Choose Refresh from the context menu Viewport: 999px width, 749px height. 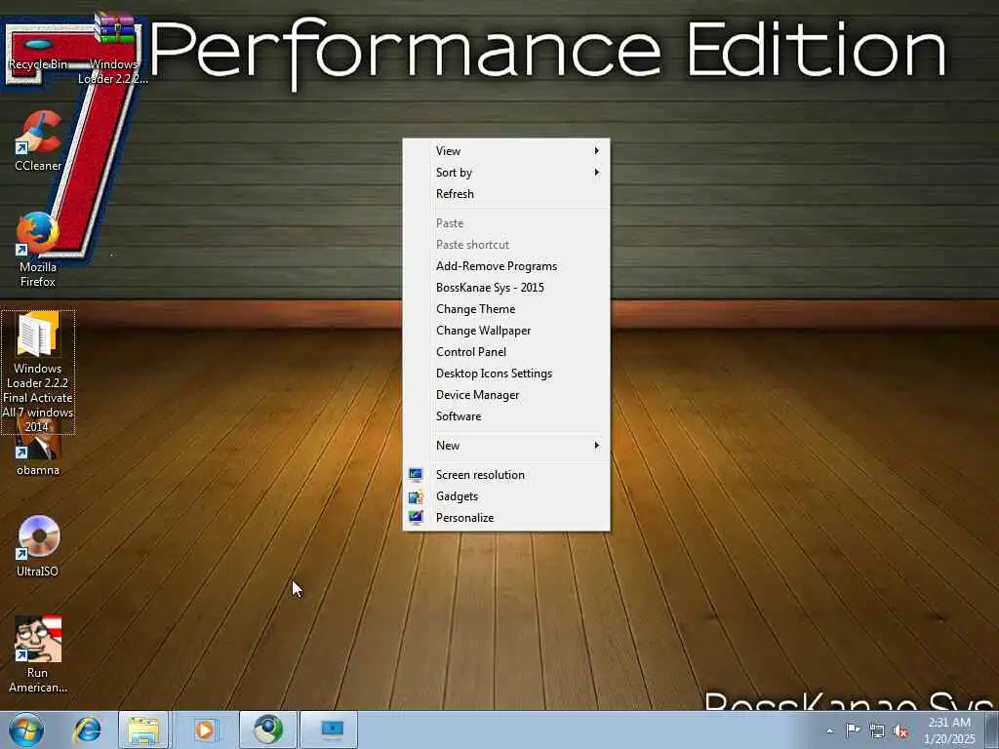(506, 194)
